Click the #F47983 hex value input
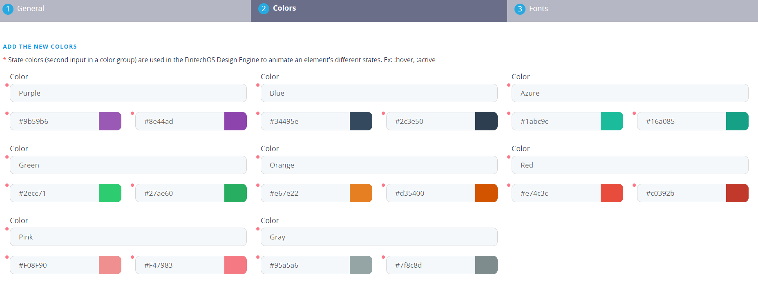 tap(180, 265)
